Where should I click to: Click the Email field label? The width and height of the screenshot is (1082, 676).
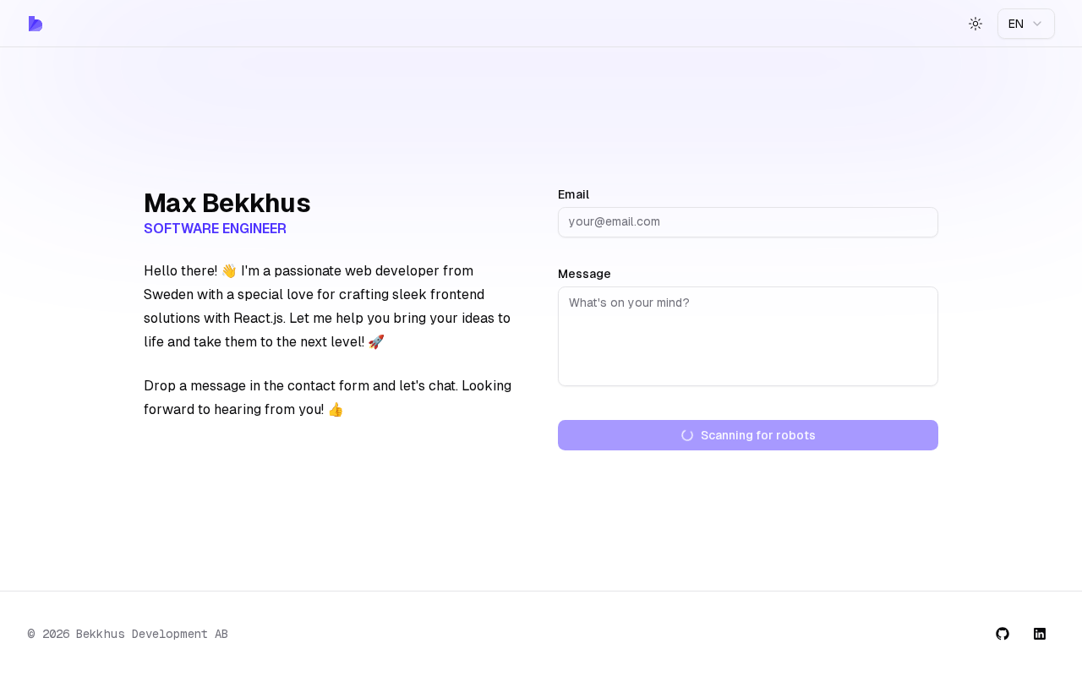(573, 194)
